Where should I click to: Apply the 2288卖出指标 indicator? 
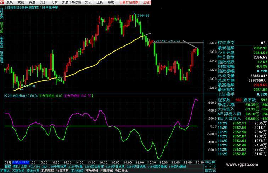pos(94,167)
